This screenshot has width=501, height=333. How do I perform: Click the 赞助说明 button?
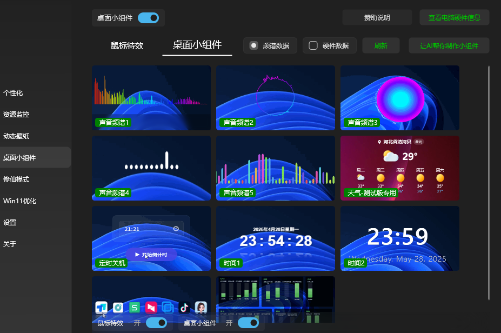pyautogui.click(x=377, y=18)
